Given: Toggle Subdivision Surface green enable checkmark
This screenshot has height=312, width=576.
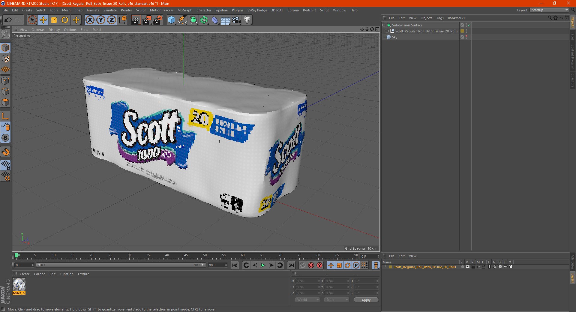Looking at the screenshot, I should pyautogui.click(x=469, y=25).
